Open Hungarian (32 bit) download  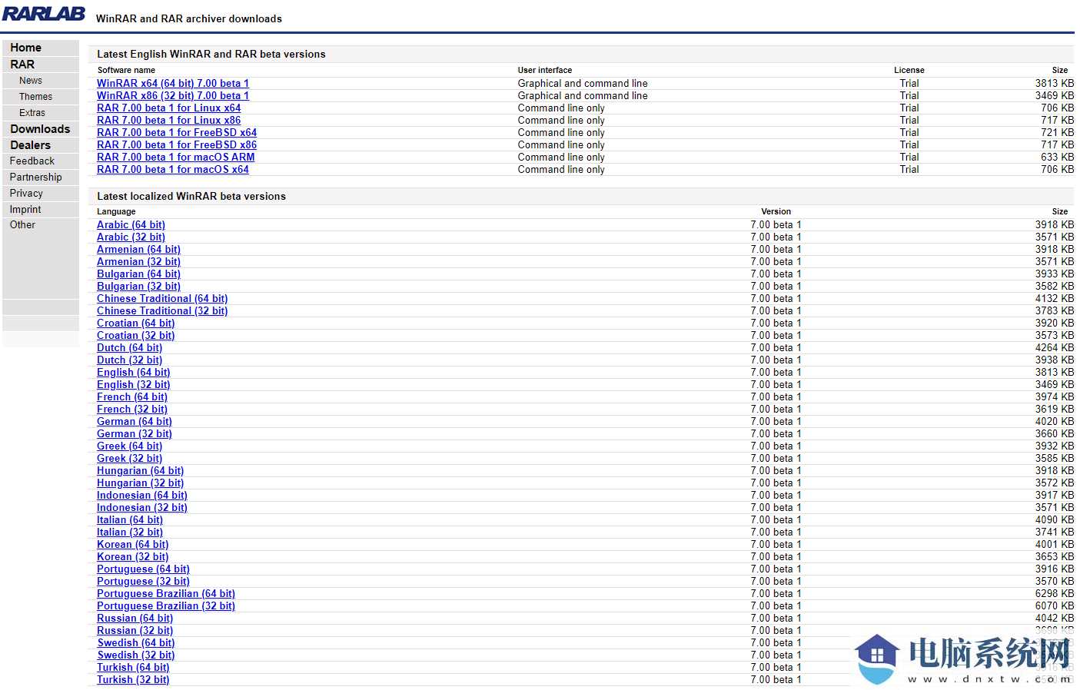coord(140,483)
